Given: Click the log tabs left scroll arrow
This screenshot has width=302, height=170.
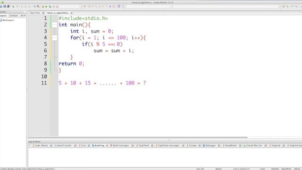Looking at the screenshot, I should click(29, 145).
